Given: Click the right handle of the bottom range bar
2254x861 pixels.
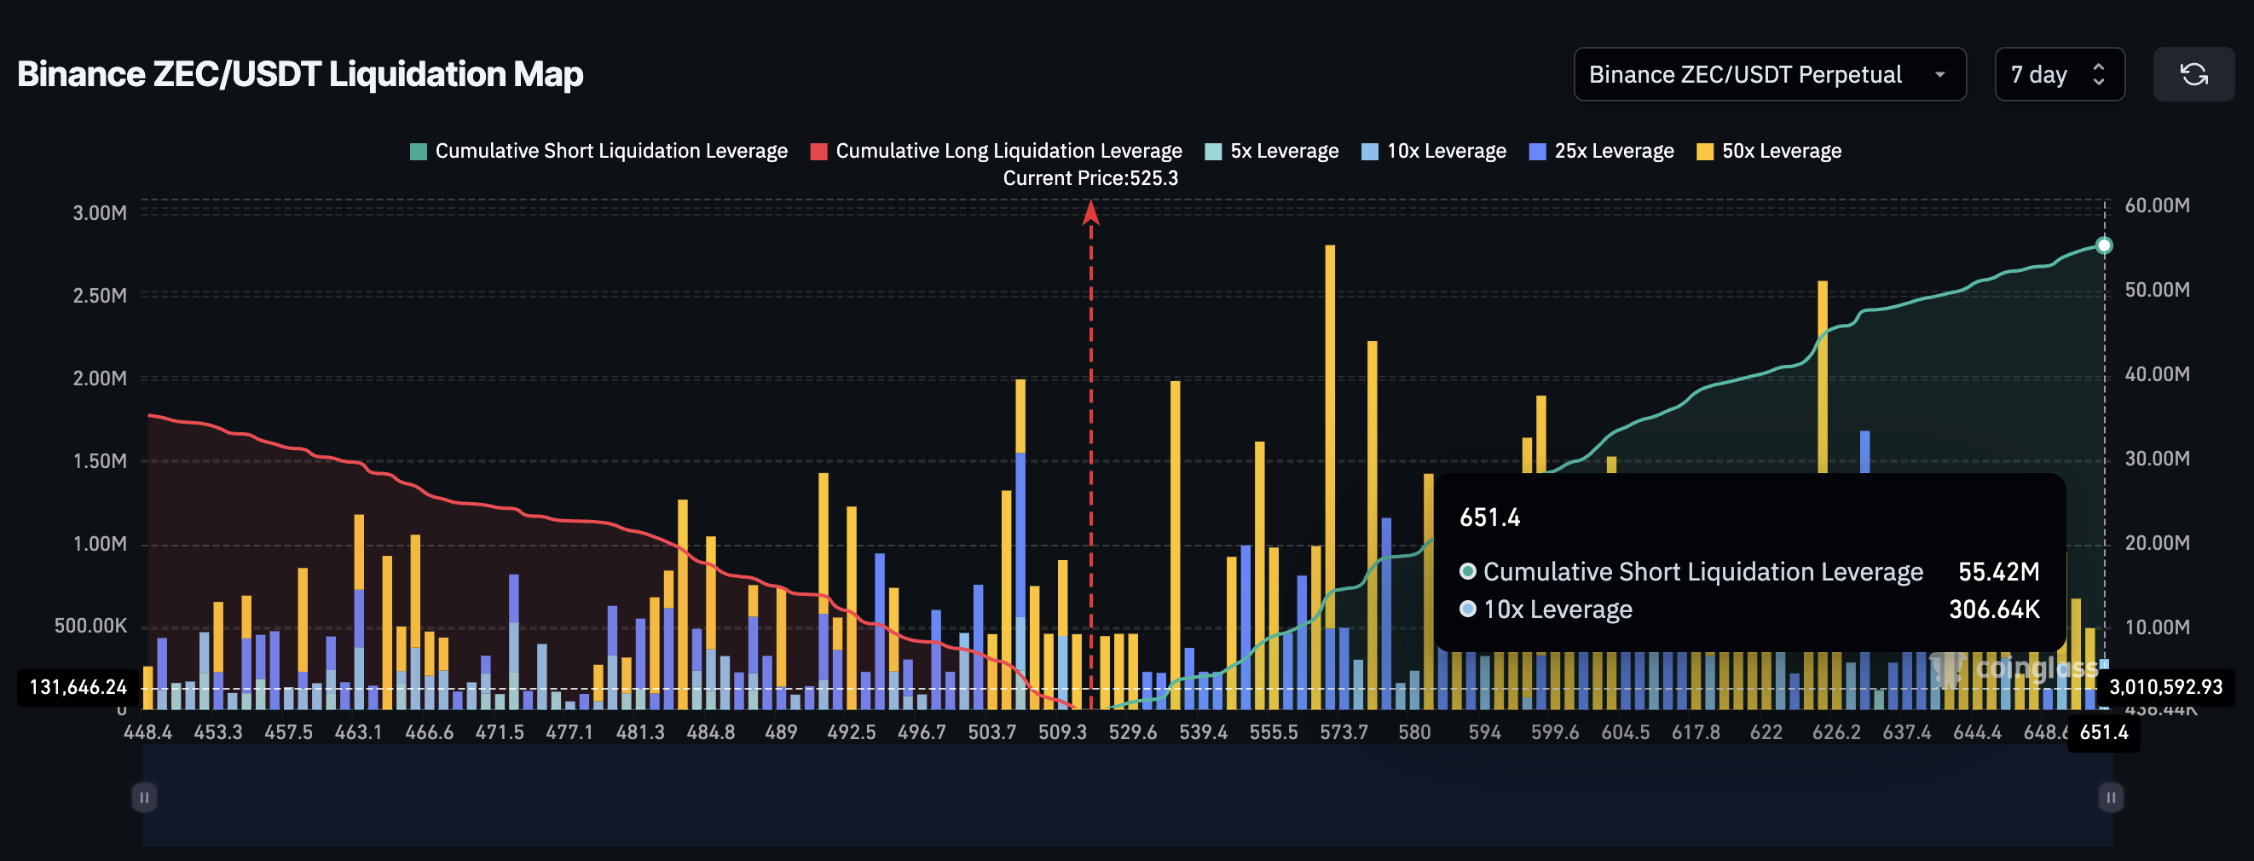Looking at the screenshot, I should 2110,797.
